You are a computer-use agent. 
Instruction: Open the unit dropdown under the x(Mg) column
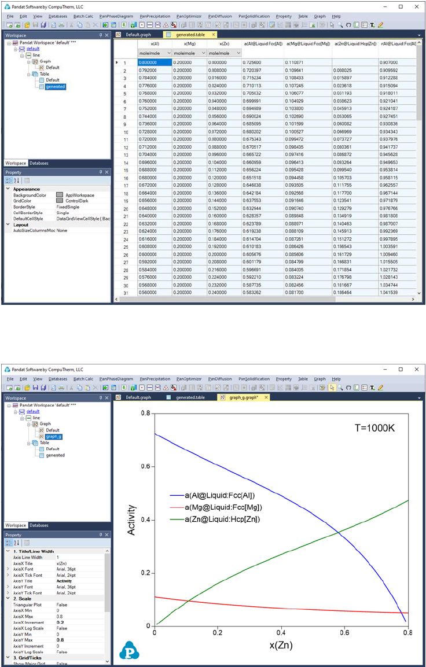pyautogui.click(x=203, y=53)
